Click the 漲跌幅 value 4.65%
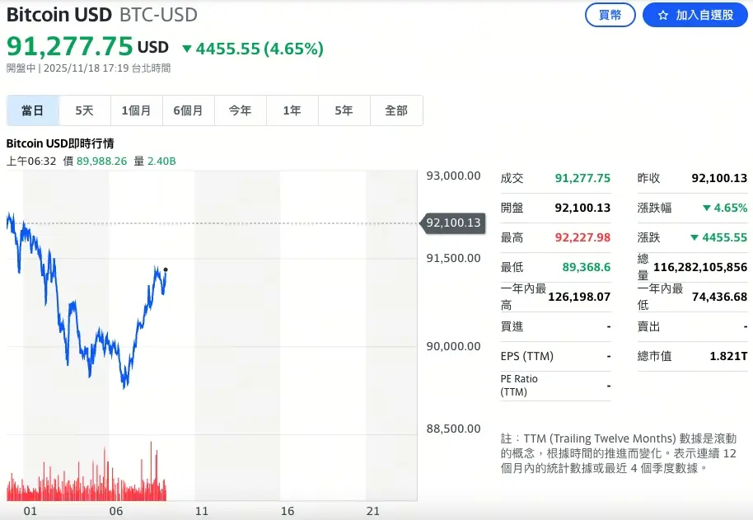Viewport: 753px width, 520px height. [725, 208]
